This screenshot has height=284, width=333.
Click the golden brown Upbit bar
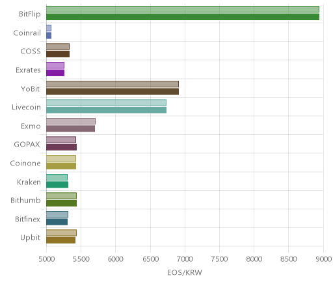pyautogui.click(x=60, y=240)
